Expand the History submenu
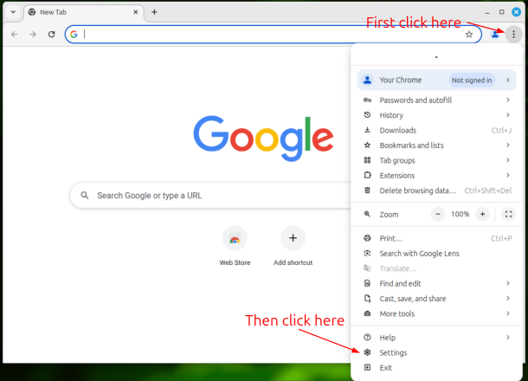Viewport: 528px width, 381px height. click(391, 115)
